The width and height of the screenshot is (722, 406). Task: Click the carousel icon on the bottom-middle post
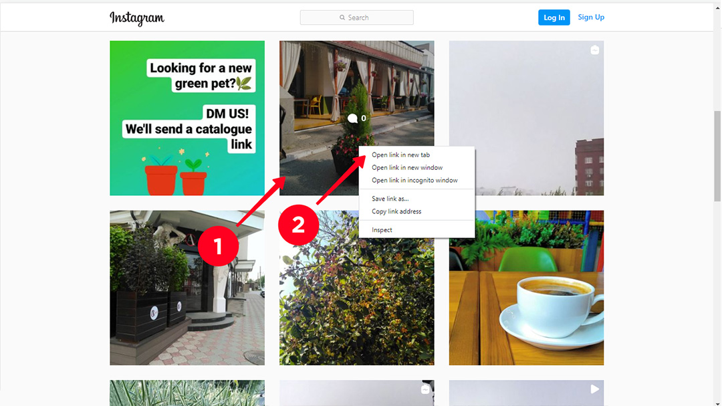(425, 389)
